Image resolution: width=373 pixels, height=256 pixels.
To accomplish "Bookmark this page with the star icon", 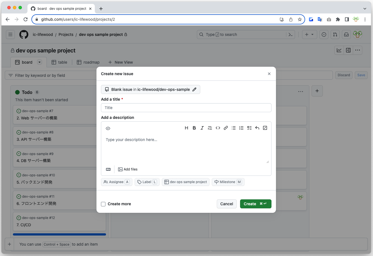I will point(300,19).
